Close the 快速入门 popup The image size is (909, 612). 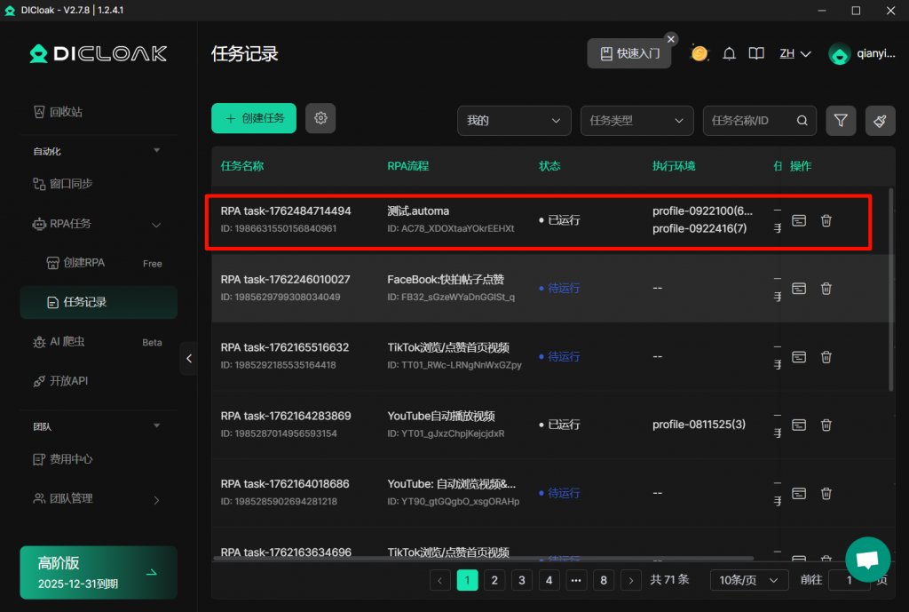click(x=671, y=39)
